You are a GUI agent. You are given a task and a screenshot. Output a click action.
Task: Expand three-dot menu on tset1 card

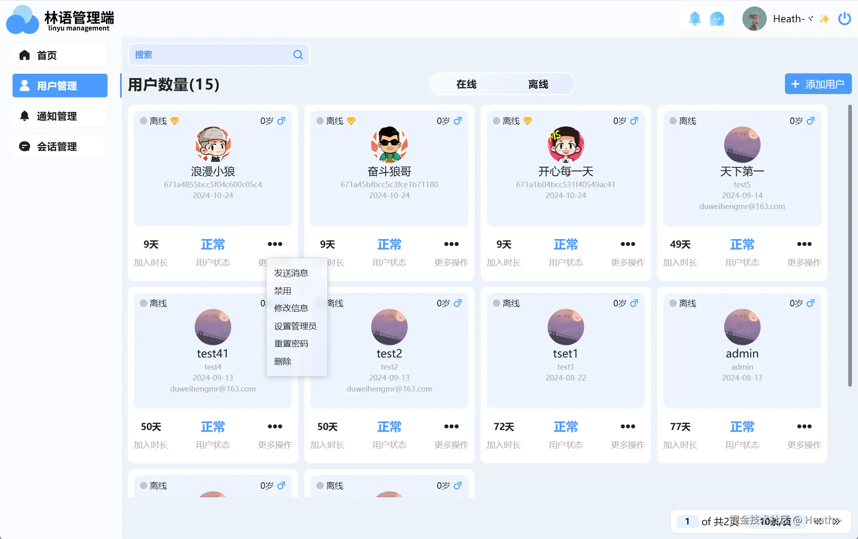pos(628,426)
